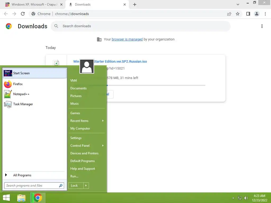The height and width of the screenshot is (203, 271).
Task: Click the start menu search magnifier icon
Action: (x=61, y=186)
